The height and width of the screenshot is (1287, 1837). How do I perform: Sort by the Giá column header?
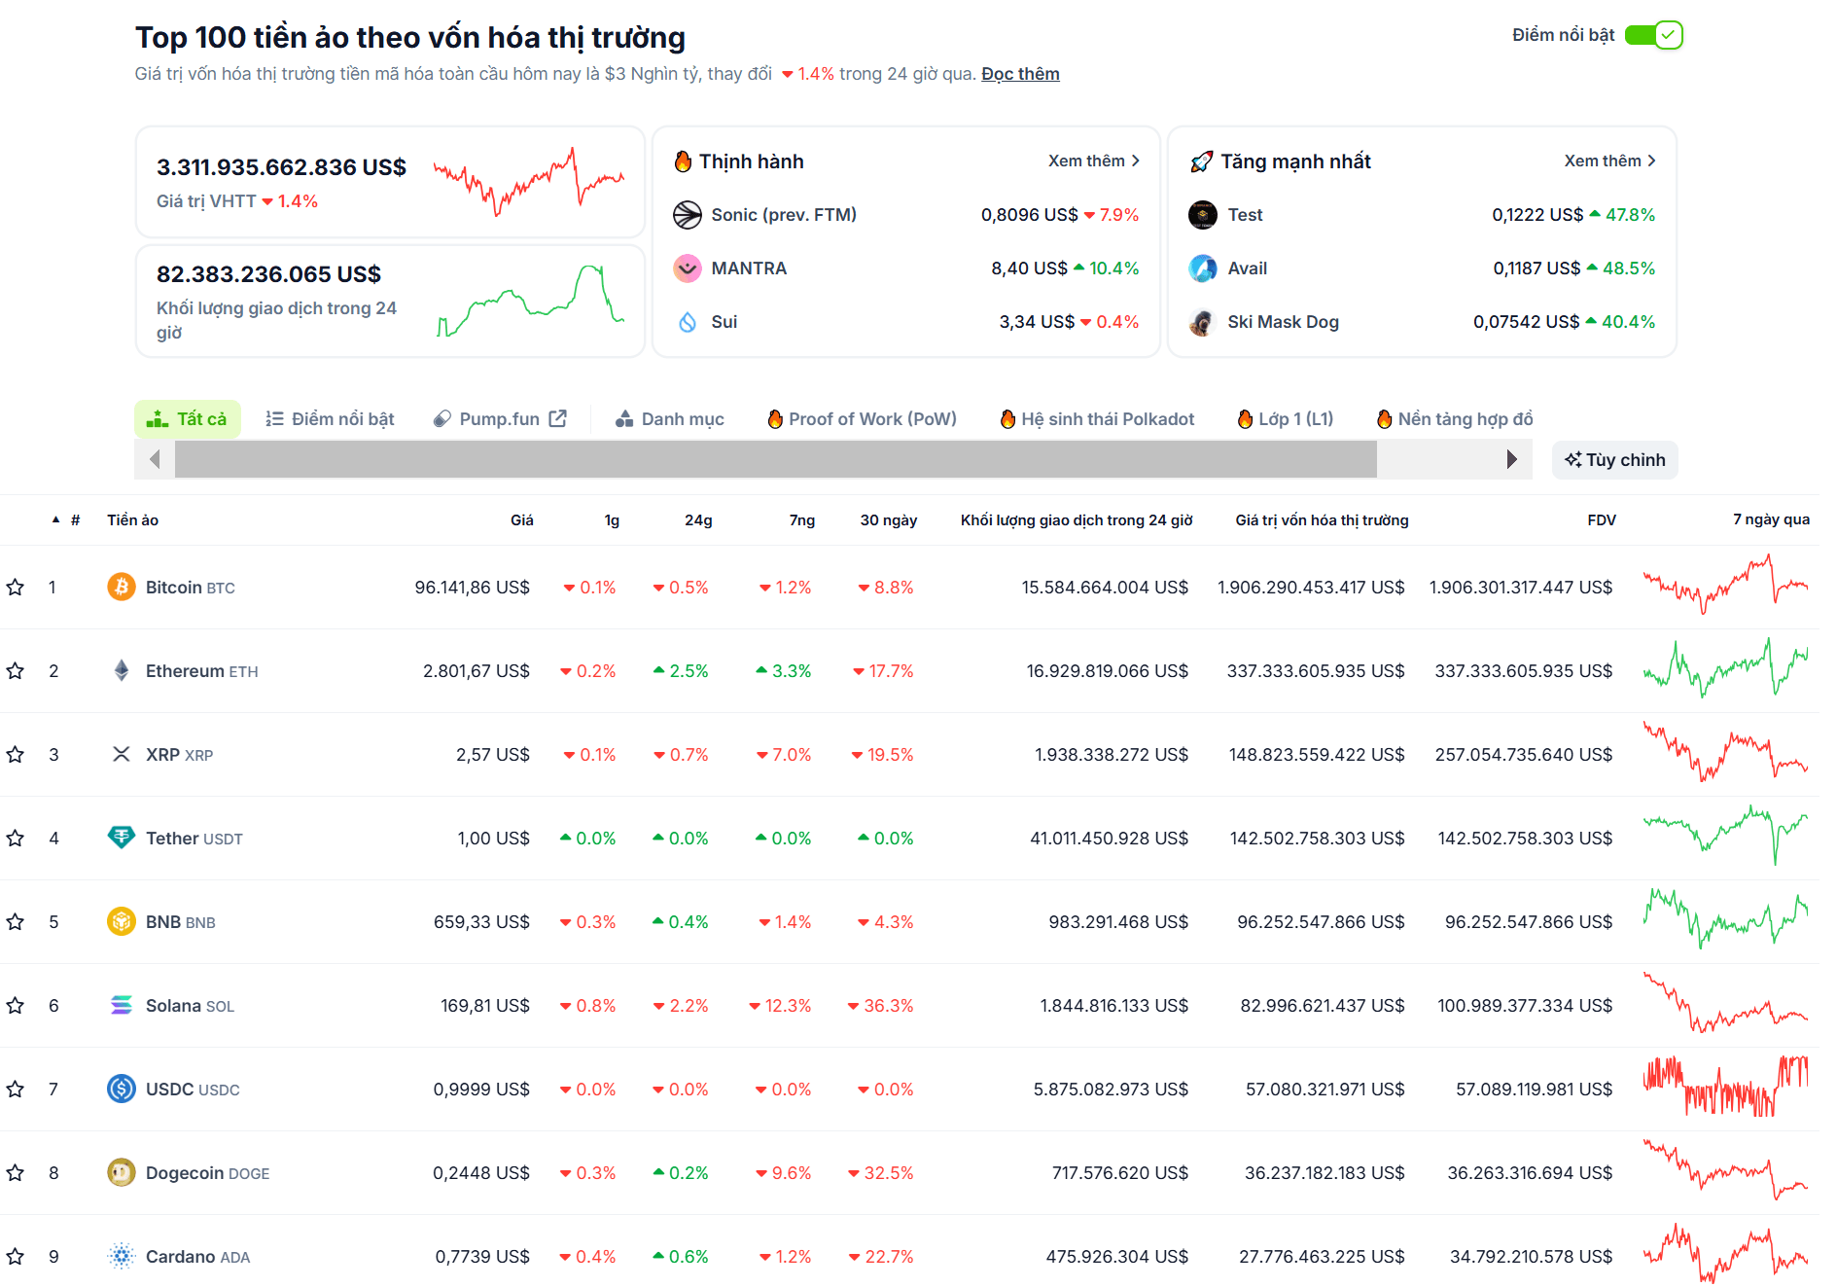(522, 520)
